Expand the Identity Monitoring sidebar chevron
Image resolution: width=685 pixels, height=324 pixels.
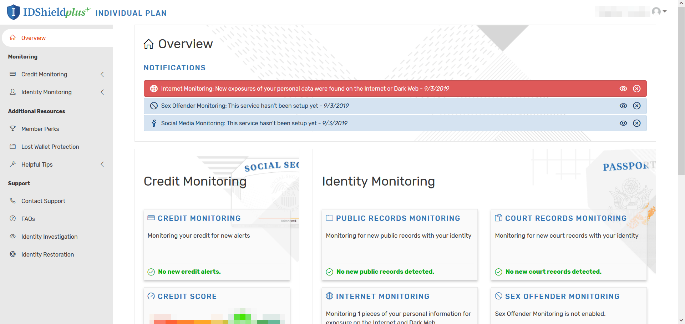[x=102, y=92]
